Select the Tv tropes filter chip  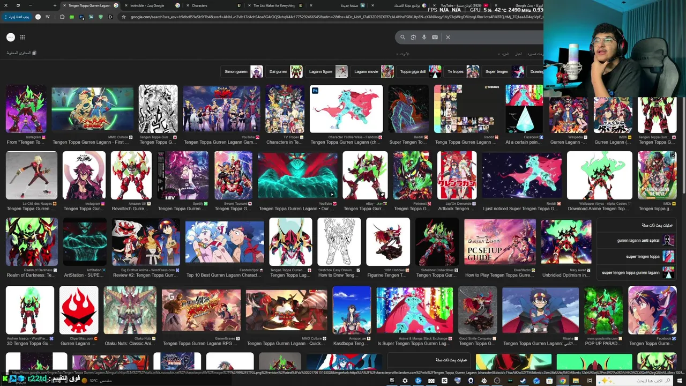pyautogui.click(x=462, y=71)
